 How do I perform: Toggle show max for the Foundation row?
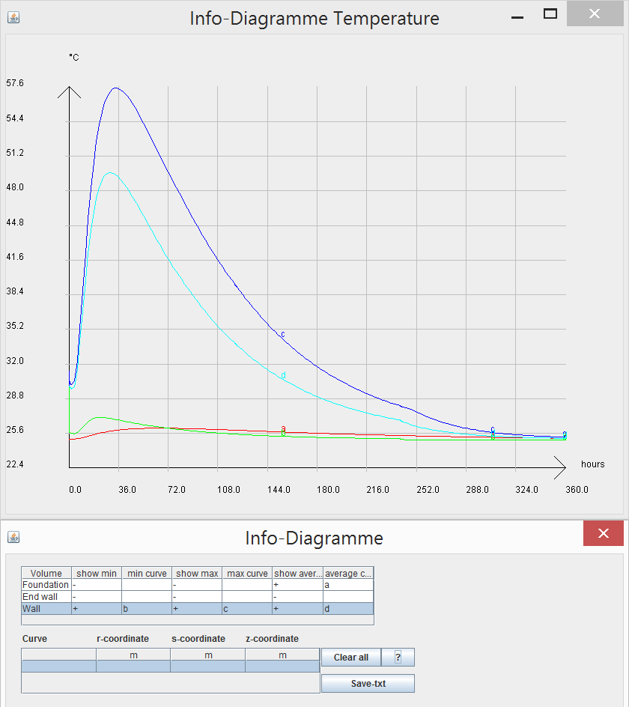[197, 585]
